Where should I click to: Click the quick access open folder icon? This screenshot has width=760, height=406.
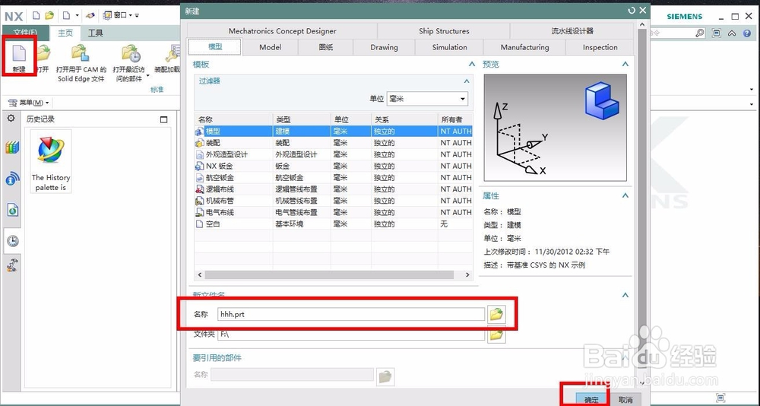pyautogui.click(x=49, y=15)
